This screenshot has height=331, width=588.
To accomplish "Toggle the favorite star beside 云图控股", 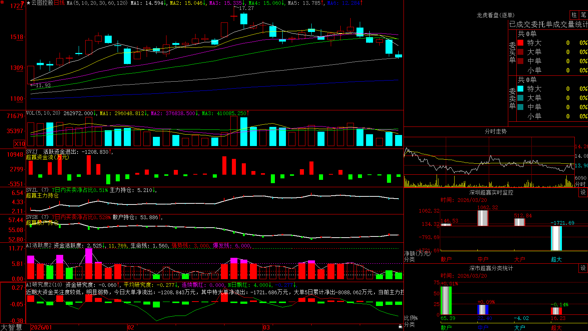I will pos(29,3).
